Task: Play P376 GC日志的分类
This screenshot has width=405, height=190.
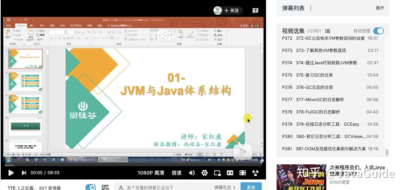Action: click(x=330, y=87)
